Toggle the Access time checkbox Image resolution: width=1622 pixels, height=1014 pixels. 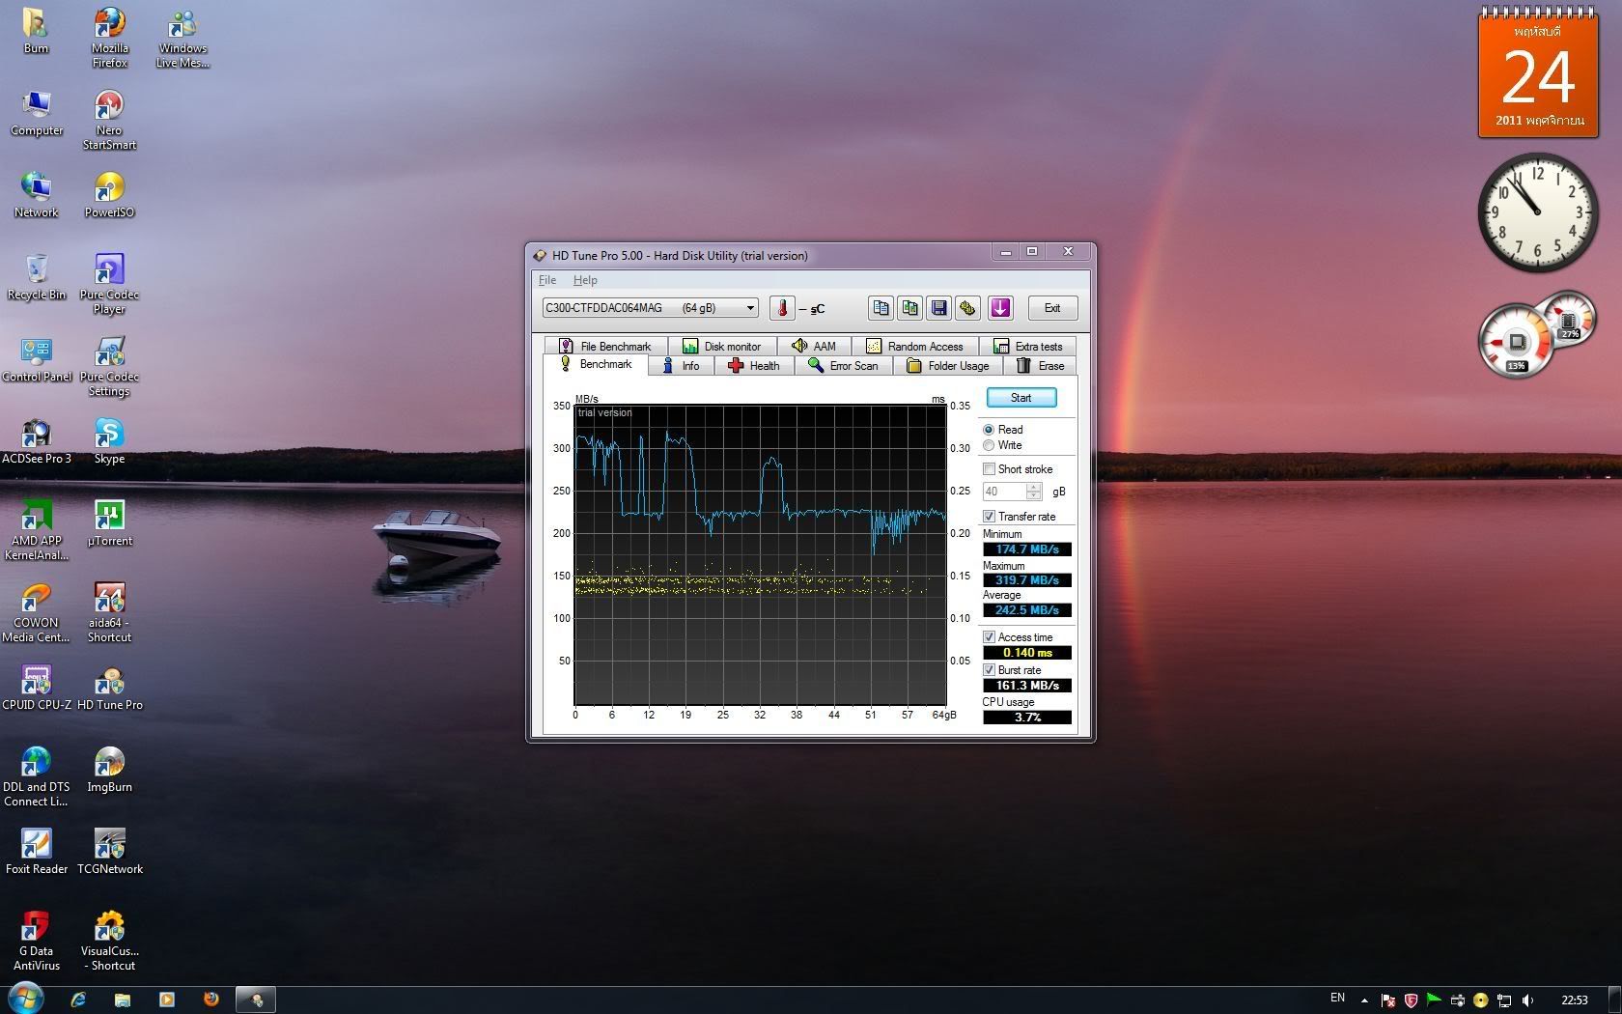point(989,637)
